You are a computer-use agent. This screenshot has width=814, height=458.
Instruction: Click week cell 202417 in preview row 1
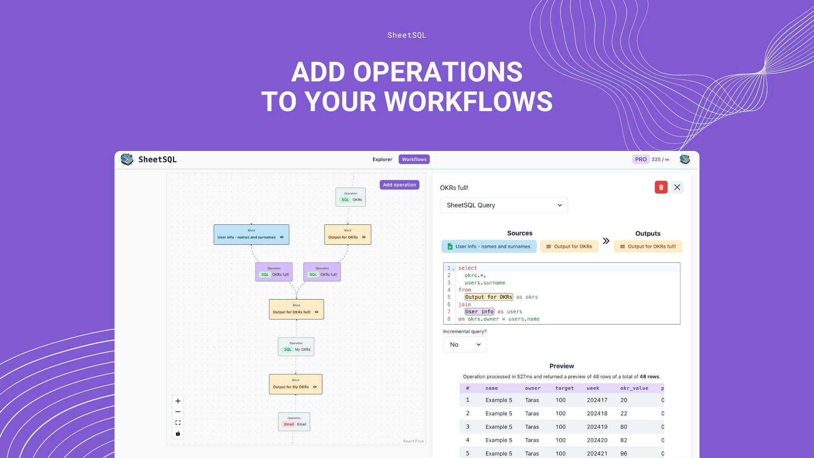point(597,400)
